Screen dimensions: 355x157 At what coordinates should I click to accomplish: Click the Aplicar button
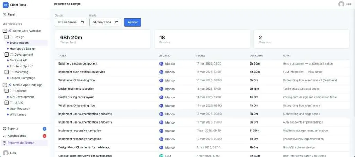tap(133, 22)
